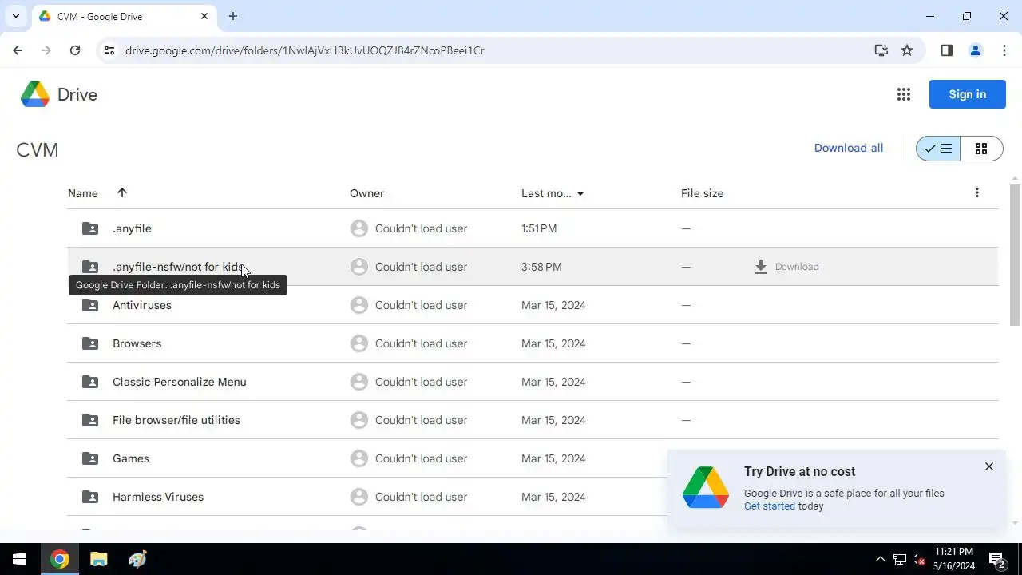Click the Download all link

(x=849, y=148)
